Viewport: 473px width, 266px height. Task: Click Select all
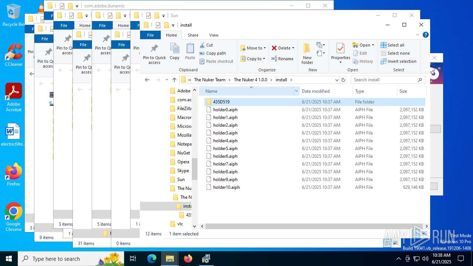tap(392, 45)
